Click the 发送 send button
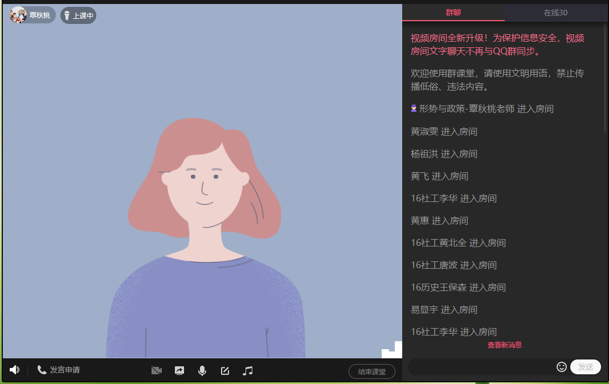Image resolution: width=609 pixels, height=384 pixels. tap(585, 367)
